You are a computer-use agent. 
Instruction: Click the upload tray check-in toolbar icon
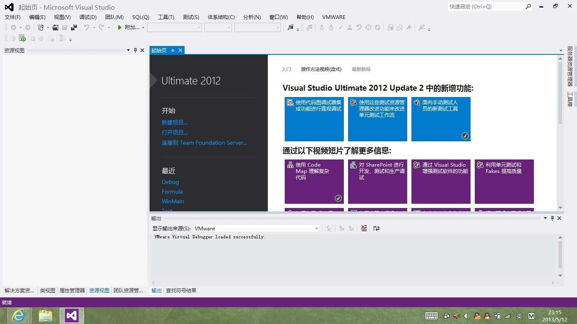point(350,27)
